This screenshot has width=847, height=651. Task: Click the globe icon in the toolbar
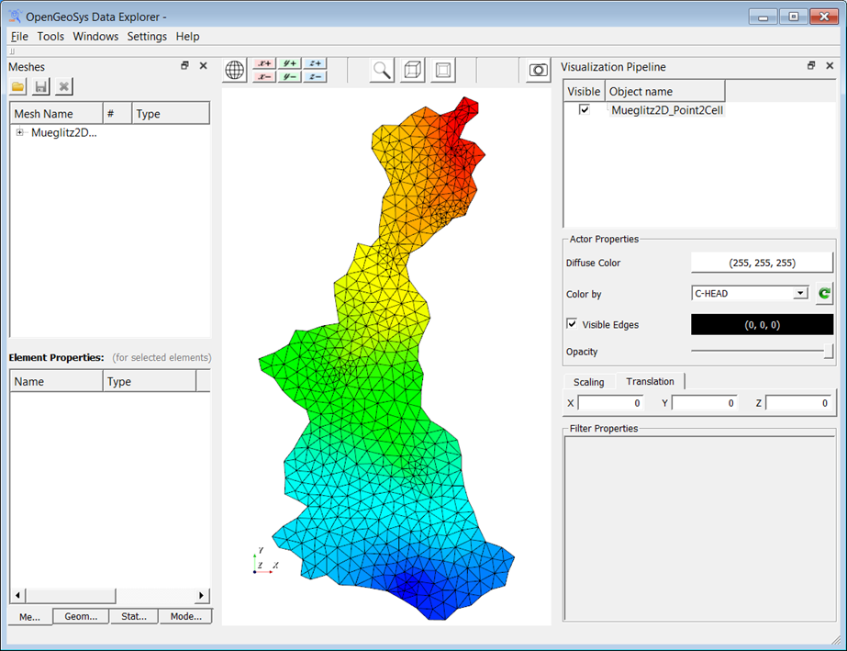point(235,70)
